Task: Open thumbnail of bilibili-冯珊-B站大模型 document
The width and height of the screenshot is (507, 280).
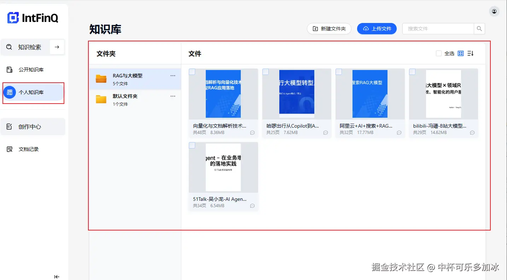Action: (x=443, y=94)
